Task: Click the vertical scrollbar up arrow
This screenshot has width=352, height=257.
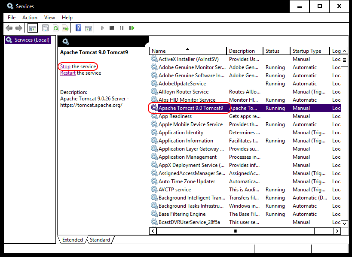Action: coord(345,51)
